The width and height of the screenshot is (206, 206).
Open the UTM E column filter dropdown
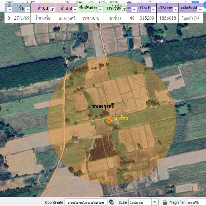[152, 10]
